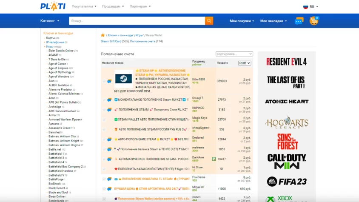Click the Russian flag language icon
The height and width of the screenshot is (202, 359).
pos(305,6)
